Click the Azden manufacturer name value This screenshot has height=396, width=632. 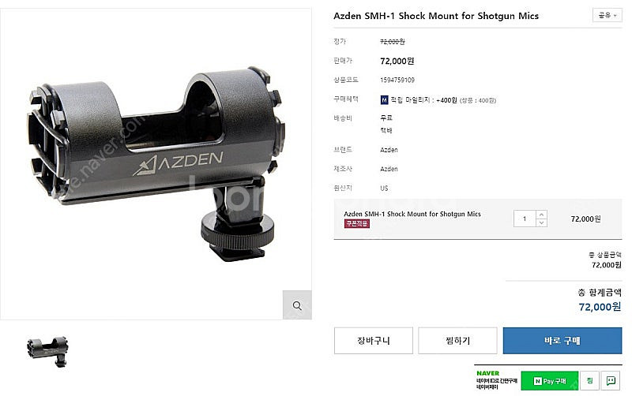(389, 169)
